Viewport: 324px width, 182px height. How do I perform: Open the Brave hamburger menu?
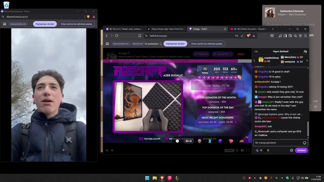click(x=305, y=36)
